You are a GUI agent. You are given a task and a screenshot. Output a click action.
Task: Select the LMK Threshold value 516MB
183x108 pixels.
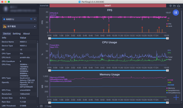coord(23,106)
